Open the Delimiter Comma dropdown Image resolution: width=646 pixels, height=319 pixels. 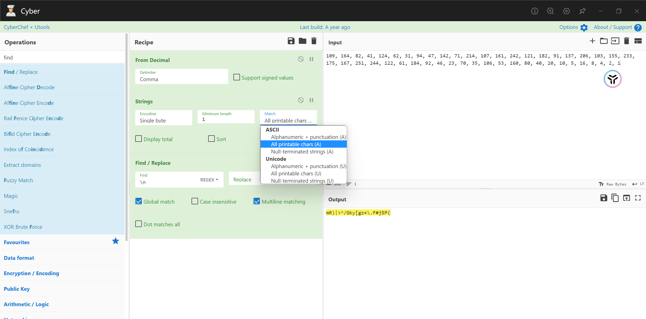coord(181,77)
